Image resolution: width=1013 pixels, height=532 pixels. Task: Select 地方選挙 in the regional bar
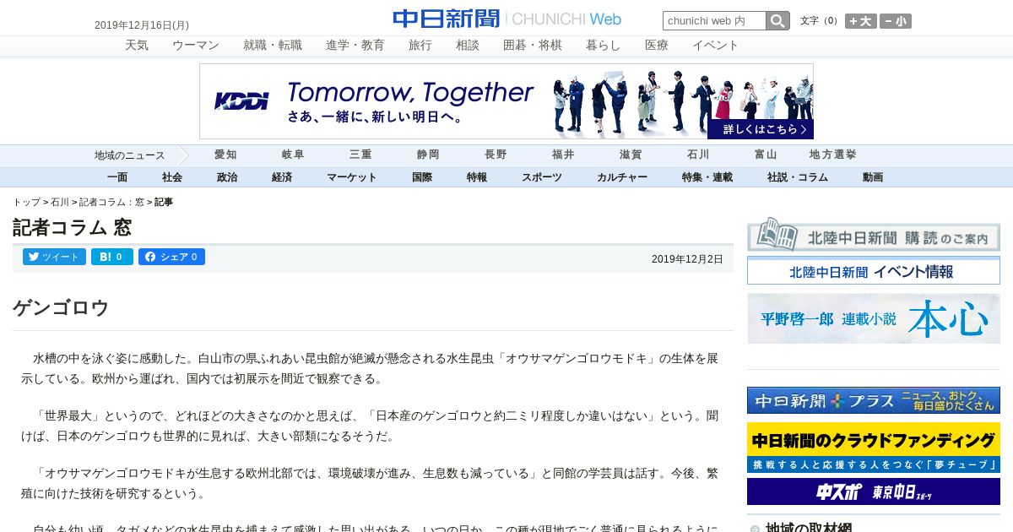(833, 155)
